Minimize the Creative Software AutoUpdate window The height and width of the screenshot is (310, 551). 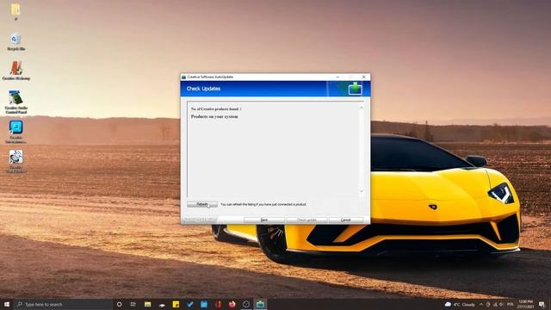(337, 77)
